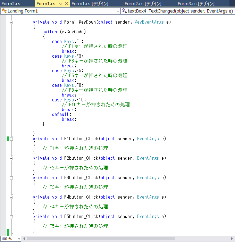This screenshot has width=235, height=242.
Task: Open the Landing.Form1 class dropdown
Action: 118,11
